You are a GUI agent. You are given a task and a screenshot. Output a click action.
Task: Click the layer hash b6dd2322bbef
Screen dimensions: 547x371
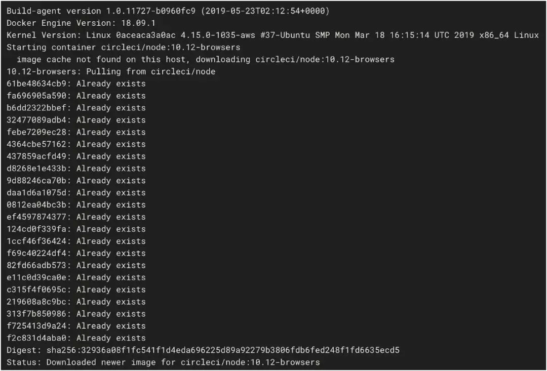38,108
